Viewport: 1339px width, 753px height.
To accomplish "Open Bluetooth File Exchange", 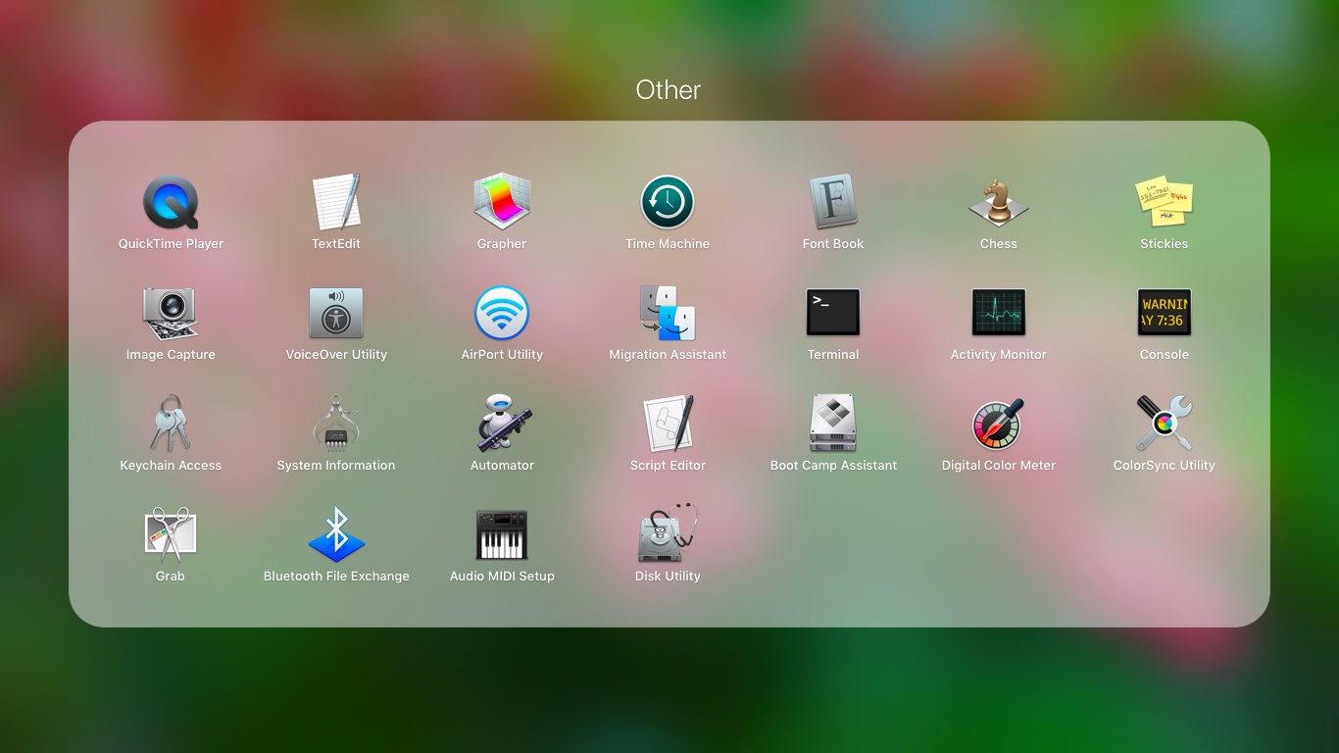I will pos(336,534).
